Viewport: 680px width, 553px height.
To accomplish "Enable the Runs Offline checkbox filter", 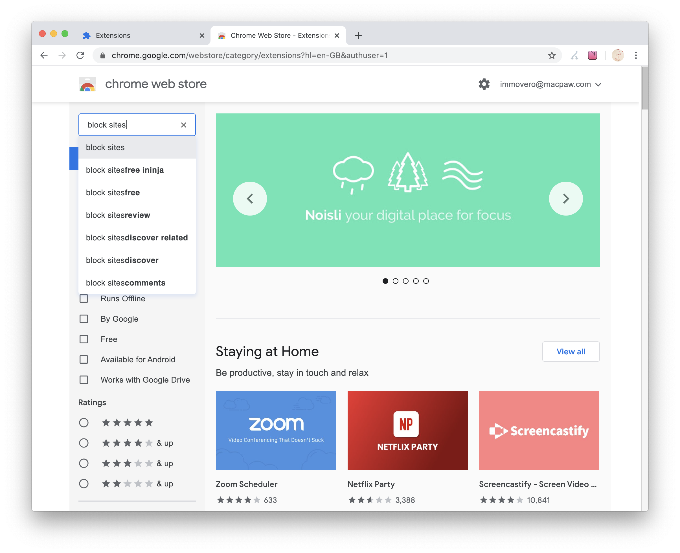I will pos(84,298).
